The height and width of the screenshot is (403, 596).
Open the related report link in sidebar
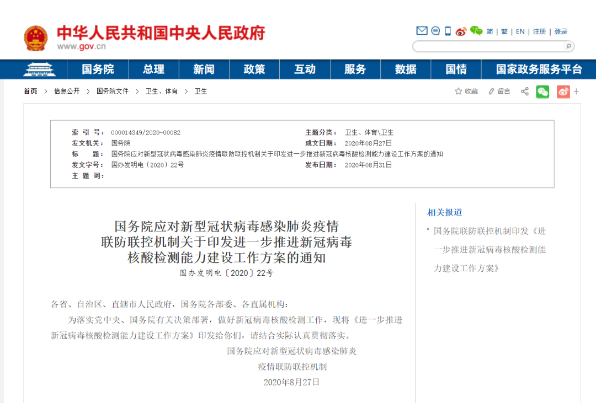coord(489,250)
